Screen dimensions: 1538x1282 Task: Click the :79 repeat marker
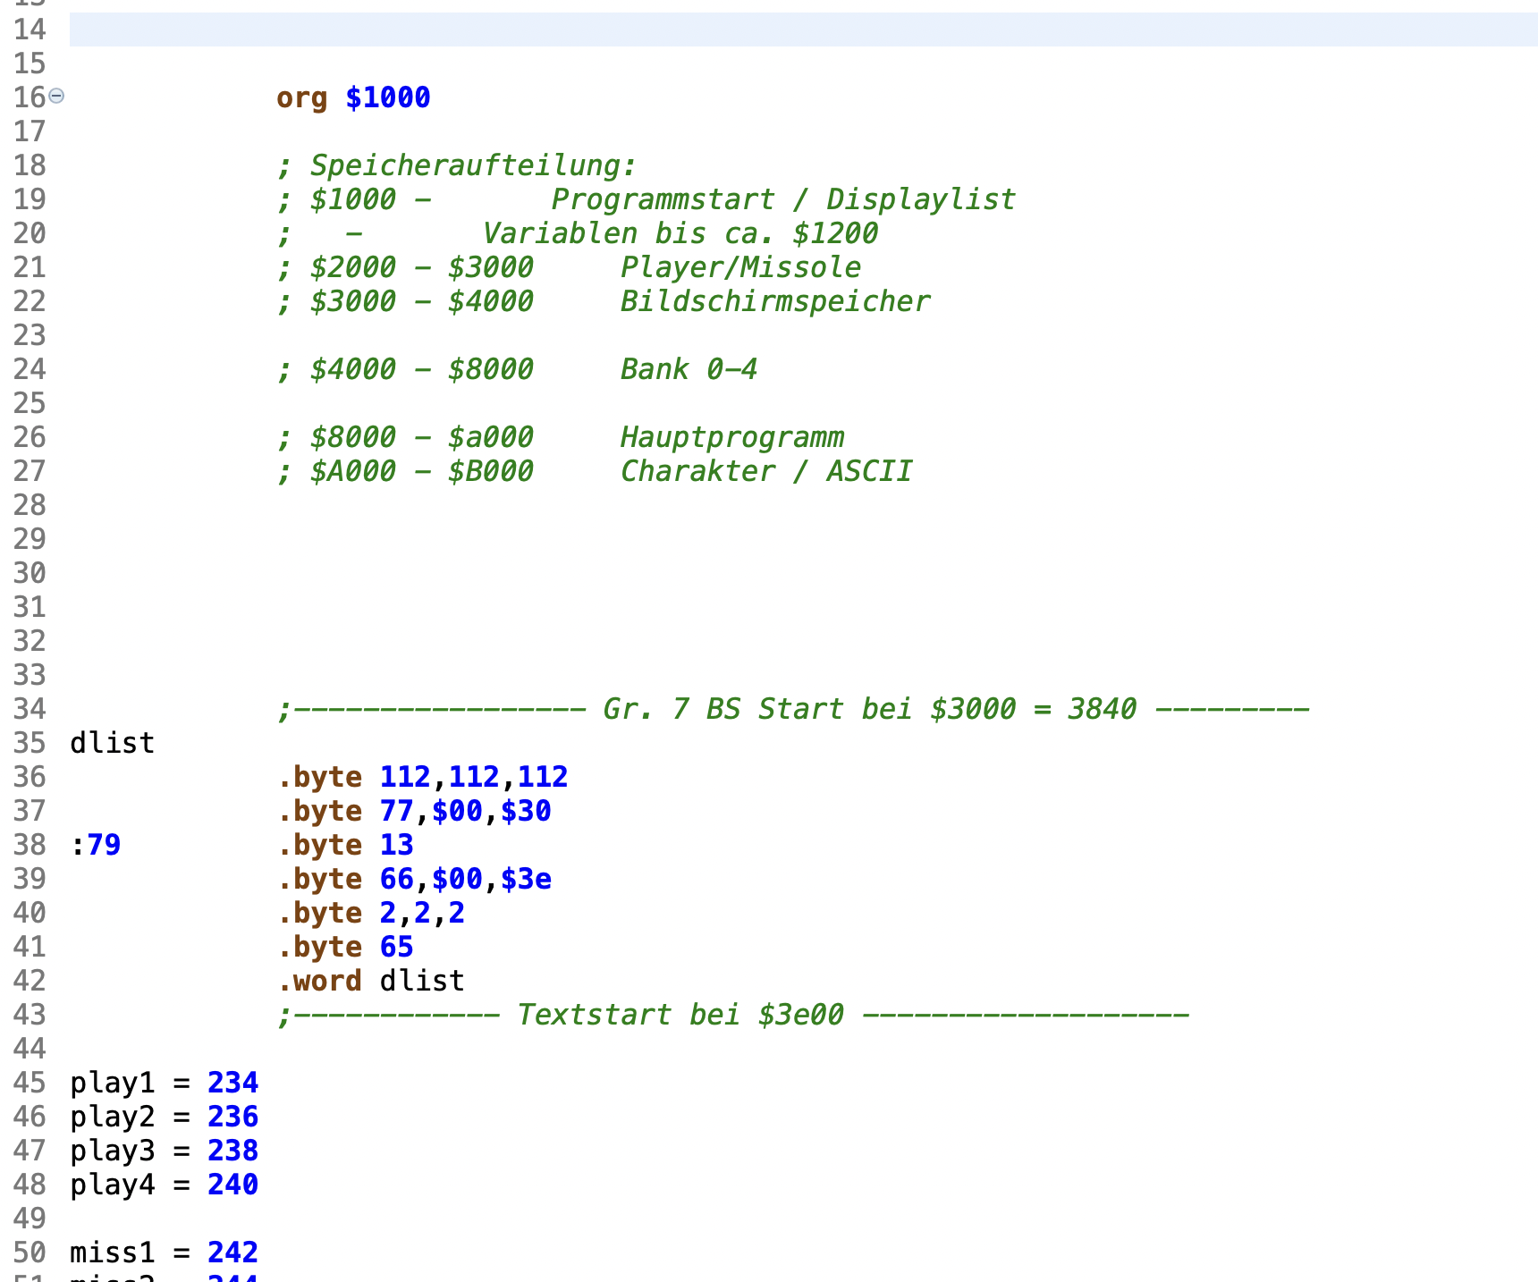click(96, 845)
